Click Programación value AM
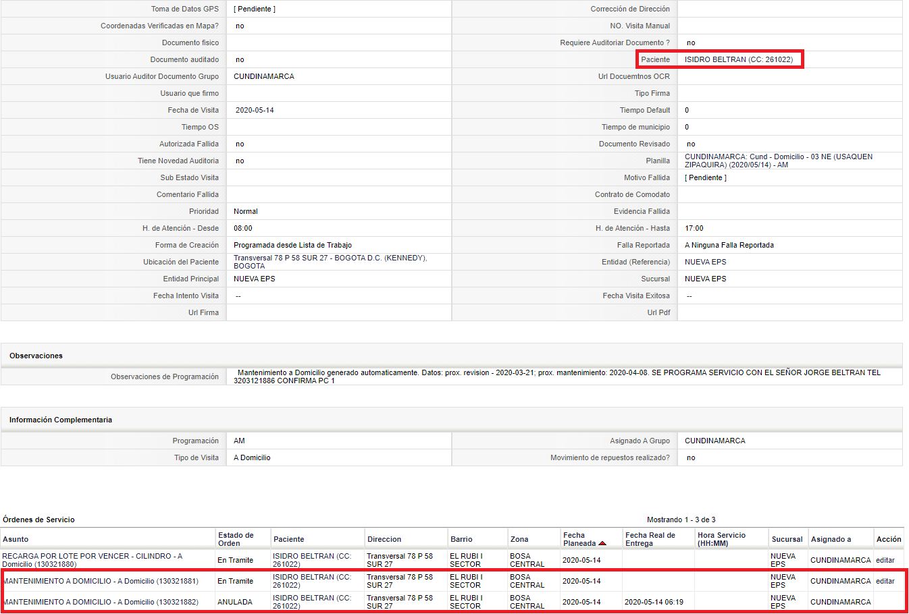 pyautogui.click(x=239, y=441)
